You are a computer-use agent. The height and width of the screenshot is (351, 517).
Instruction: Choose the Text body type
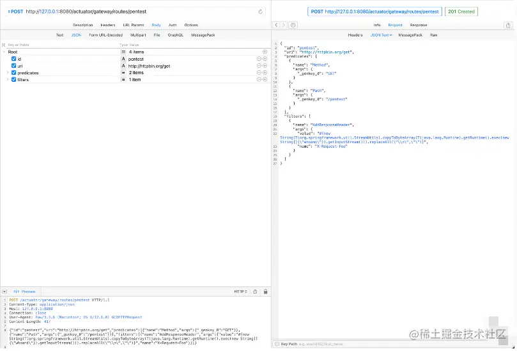coord(59,35)
